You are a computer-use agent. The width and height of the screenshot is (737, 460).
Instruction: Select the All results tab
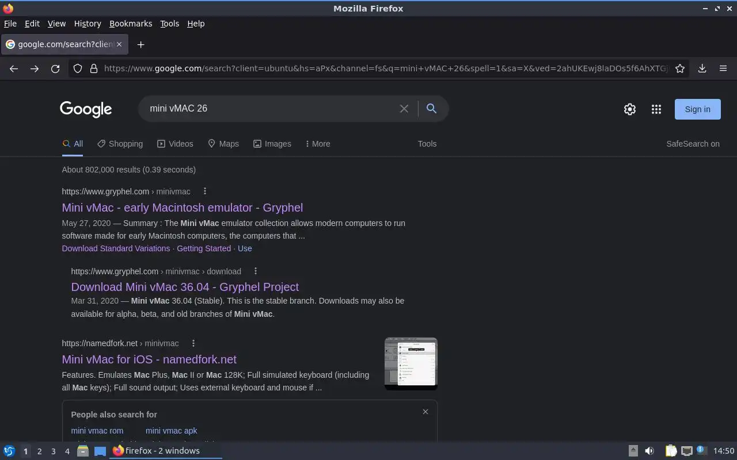[73, 144]
